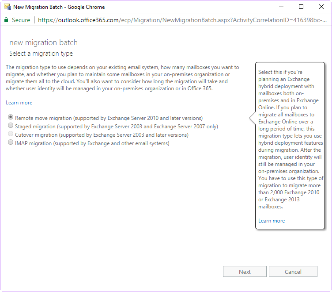Screen dimensions: 332x292
Task: Click the outlook.office365.com URL address bar
Action: (x=182, y=20)
